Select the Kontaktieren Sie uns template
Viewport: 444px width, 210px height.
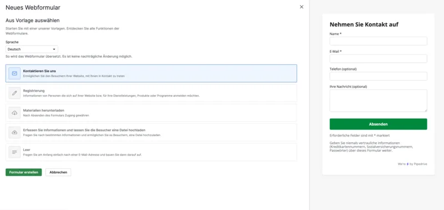pyautogui.click(x=151, y=73)
